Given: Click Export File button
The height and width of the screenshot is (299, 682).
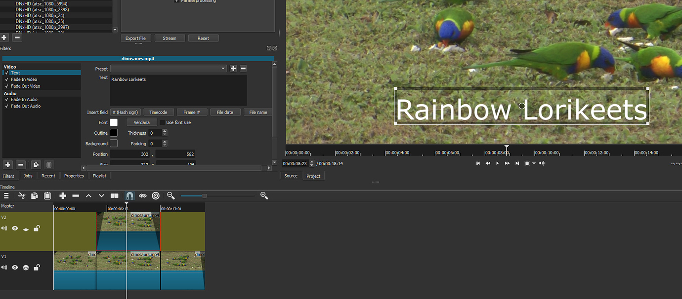Looking at the screenshot, I should [135, 38].
